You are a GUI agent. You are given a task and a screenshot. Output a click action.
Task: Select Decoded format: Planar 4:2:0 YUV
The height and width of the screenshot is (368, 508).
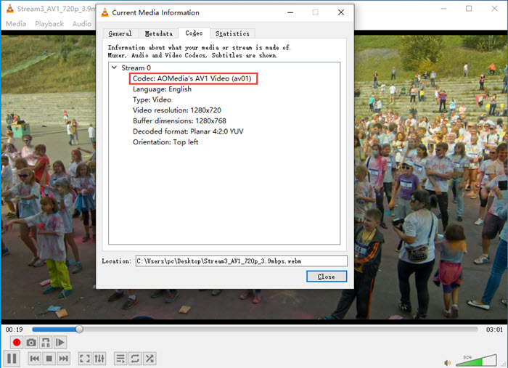pos(188,131)
